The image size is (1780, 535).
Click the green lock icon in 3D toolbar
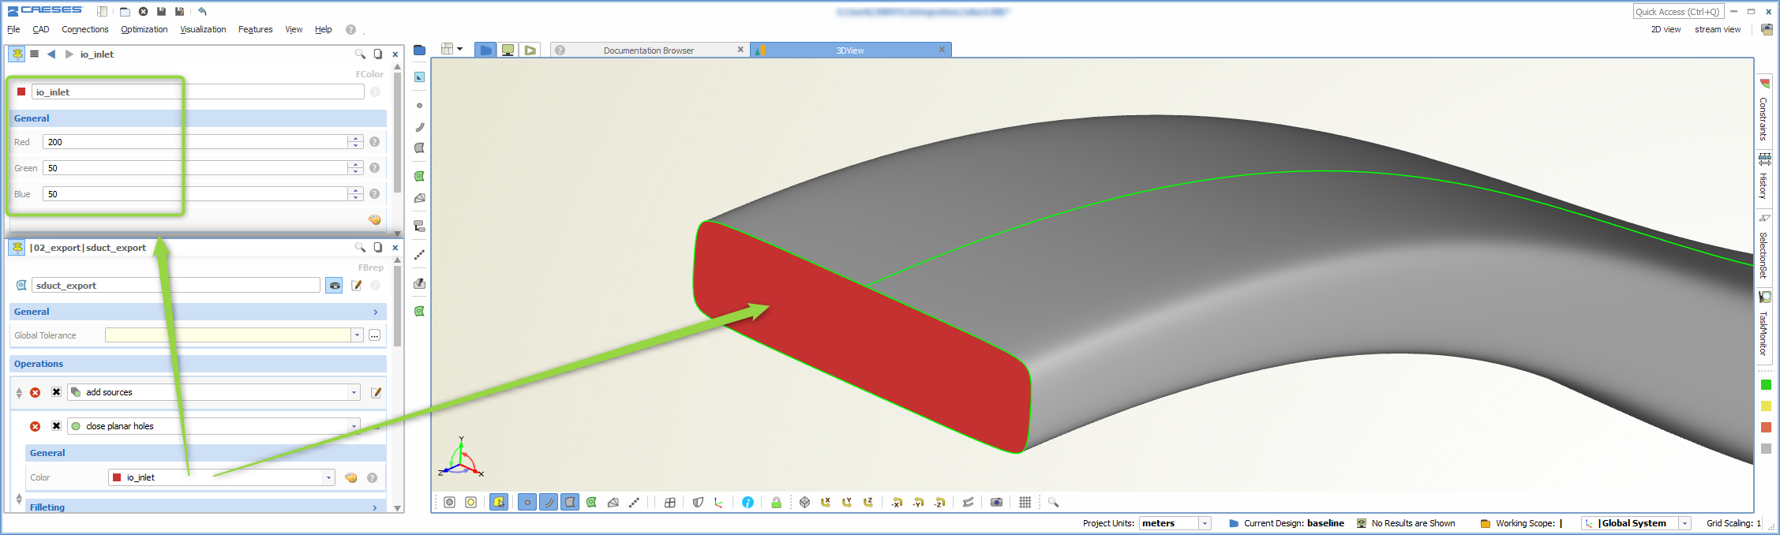pyautogui.click(x=776, y=502)
